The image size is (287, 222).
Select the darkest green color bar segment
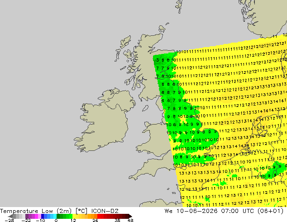58,216
